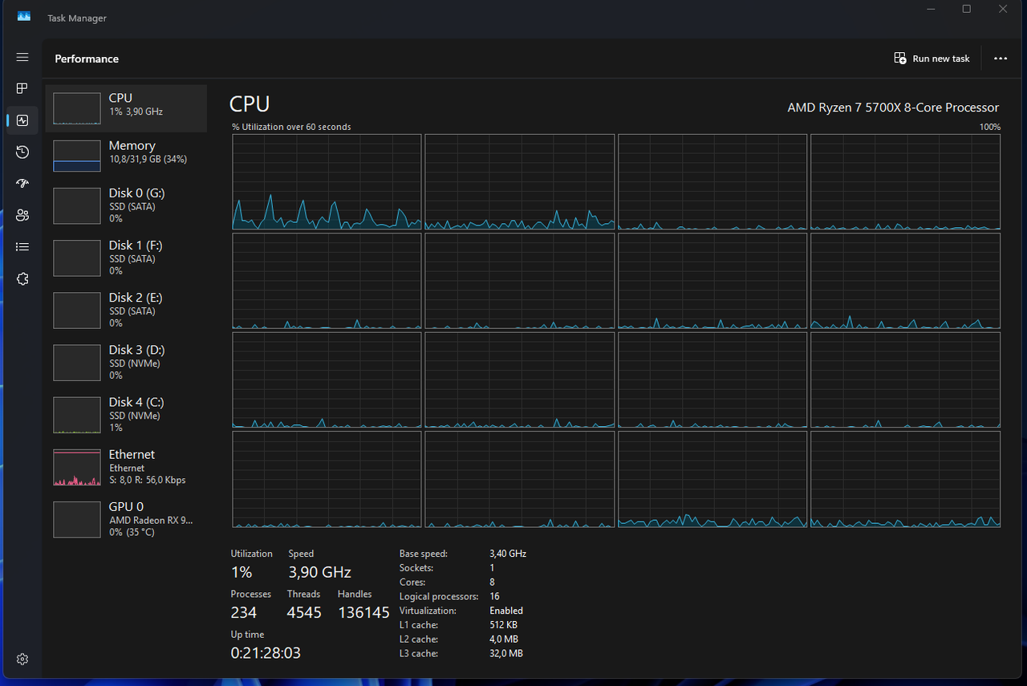Select GPU 0 in the performance list
1027x686 pixels.
(x=126, y=519)
